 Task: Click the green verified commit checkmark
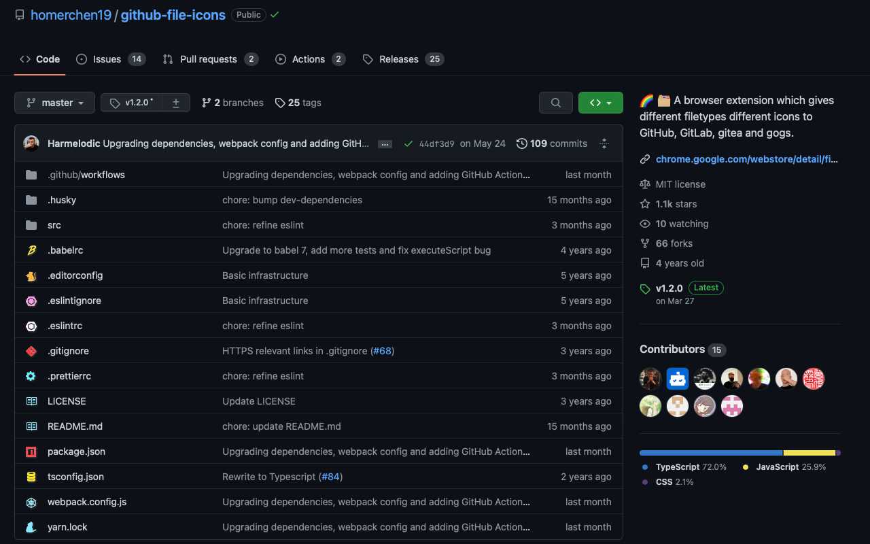point(408,143)
